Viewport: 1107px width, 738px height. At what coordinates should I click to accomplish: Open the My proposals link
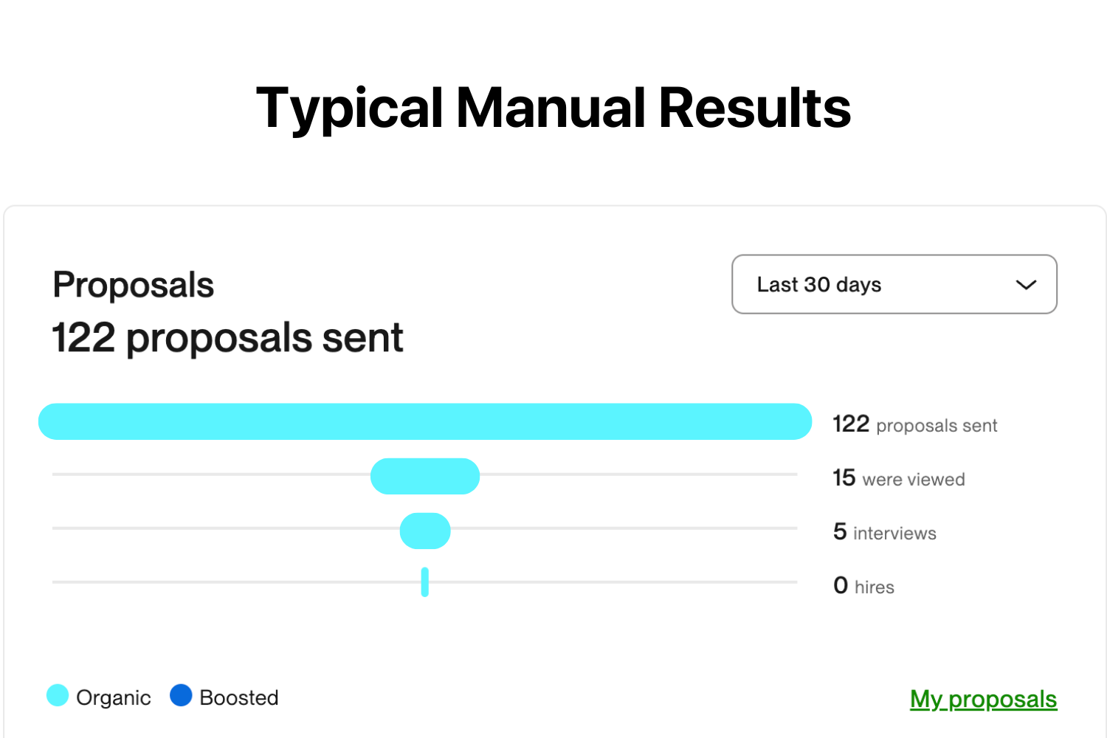pyautogui.click(x=983, y=698)
